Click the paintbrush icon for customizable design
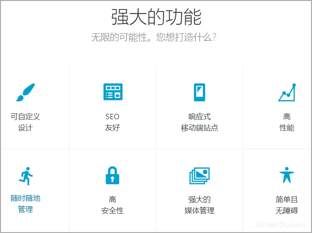 click(25, 92)
